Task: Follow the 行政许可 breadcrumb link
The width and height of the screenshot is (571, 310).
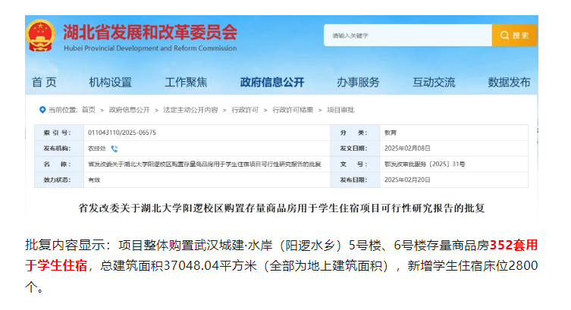Action: (245, 110)
